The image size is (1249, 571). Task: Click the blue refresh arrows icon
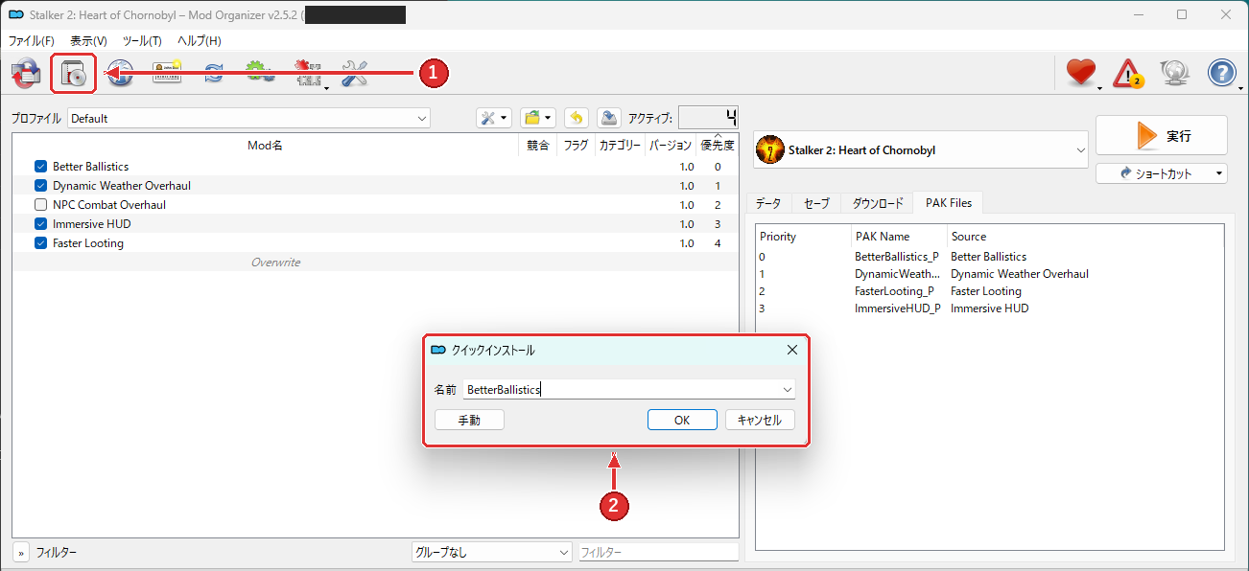(x=214, y=74)
